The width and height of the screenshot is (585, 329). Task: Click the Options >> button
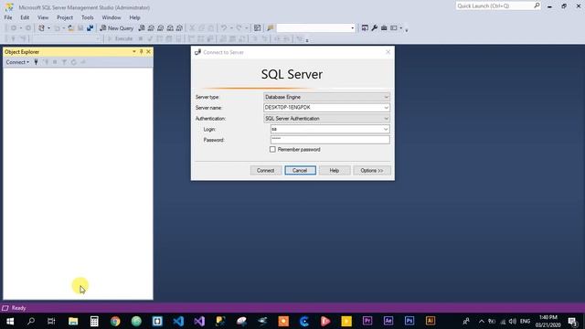pyautogui.click(x=372, y=171)
